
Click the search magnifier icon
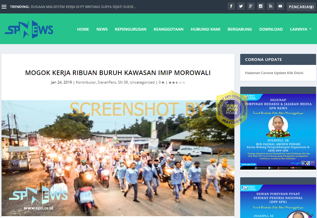pos(312,7)
